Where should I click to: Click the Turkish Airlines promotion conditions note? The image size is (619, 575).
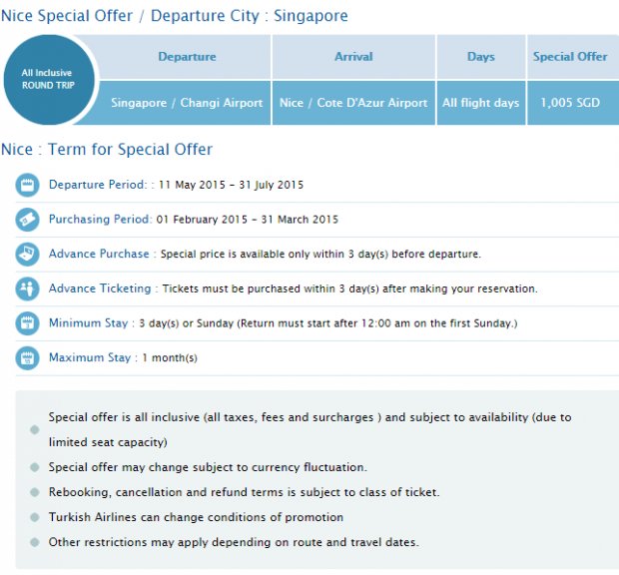(x=196, y=517)
